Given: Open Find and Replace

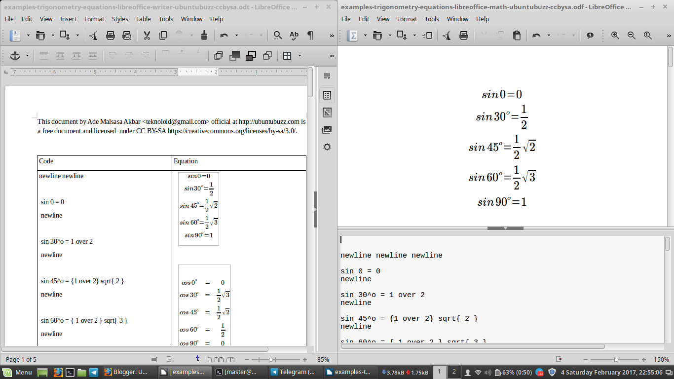Looking at the screenshot, I should point(279,35).
